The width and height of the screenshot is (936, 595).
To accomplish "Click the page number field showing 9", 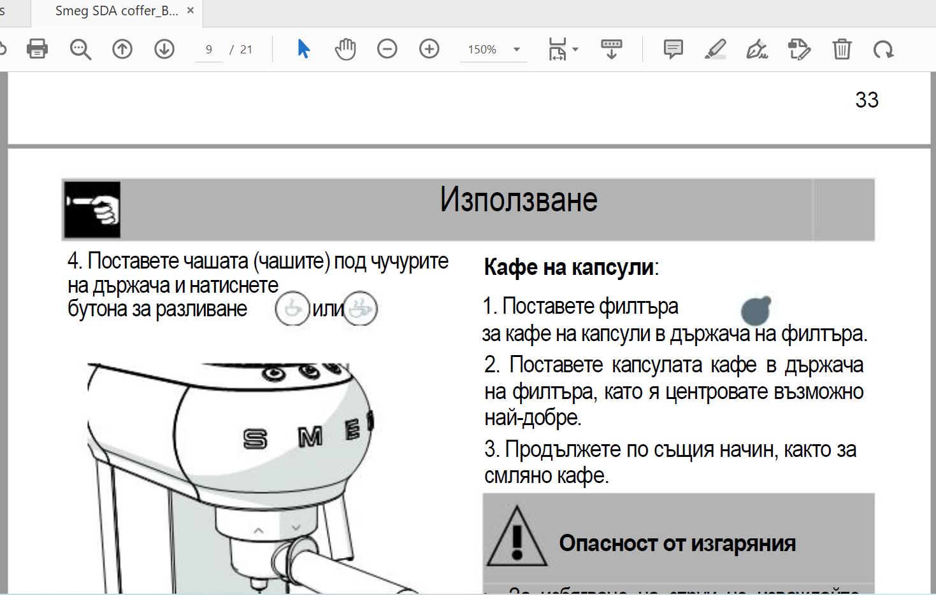I will [x=209, y=50].
